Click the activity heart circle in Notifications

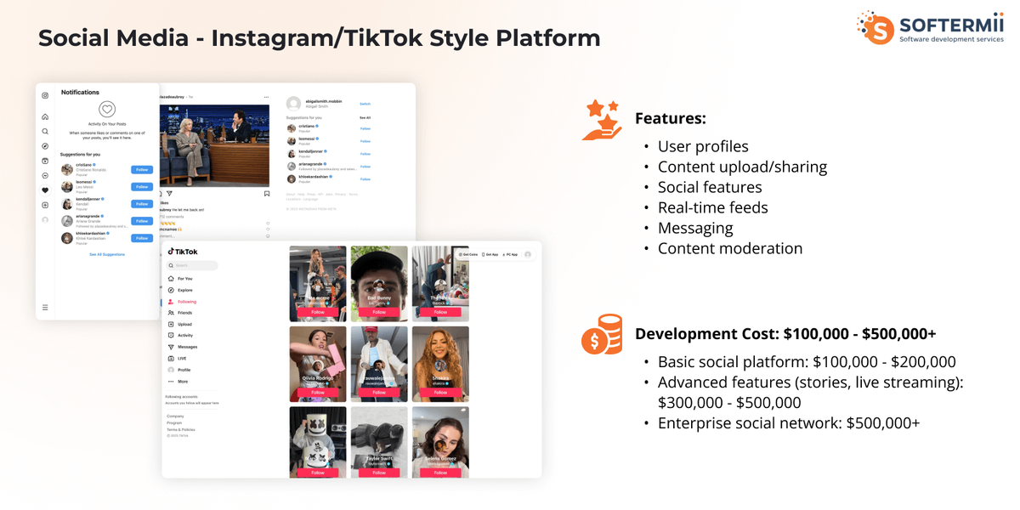(x=107, y=109)
